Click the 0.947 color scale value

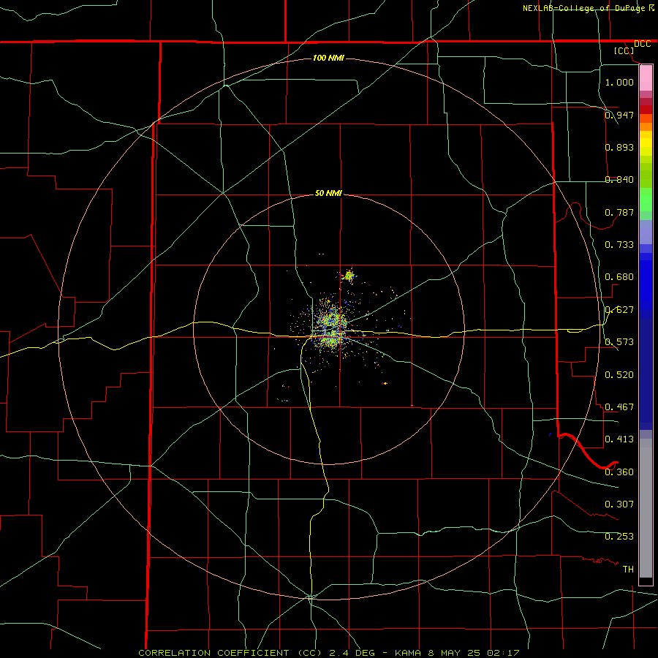(619, 115)
